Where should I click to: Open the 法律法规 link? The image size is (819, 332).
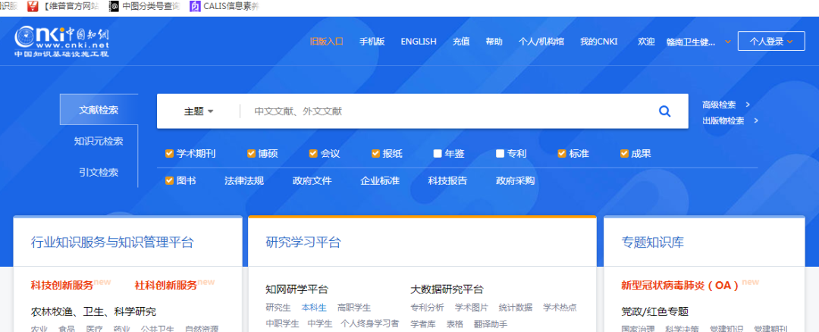(x=244, y=180)
